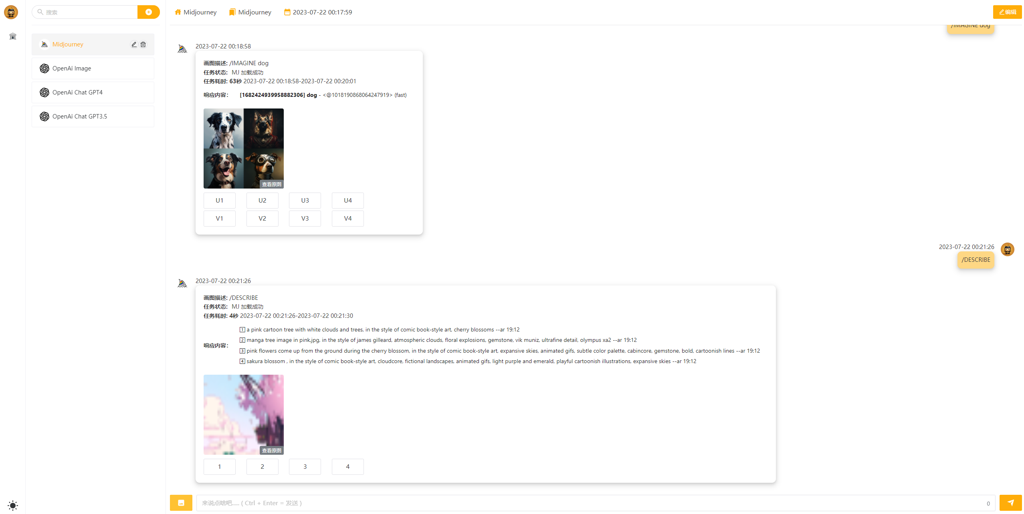The width and height of the screenshot is (1024, 514).
Task: Click the orange 编辑 edit button
Action: pyautogui.click(x=1007, y=12)
